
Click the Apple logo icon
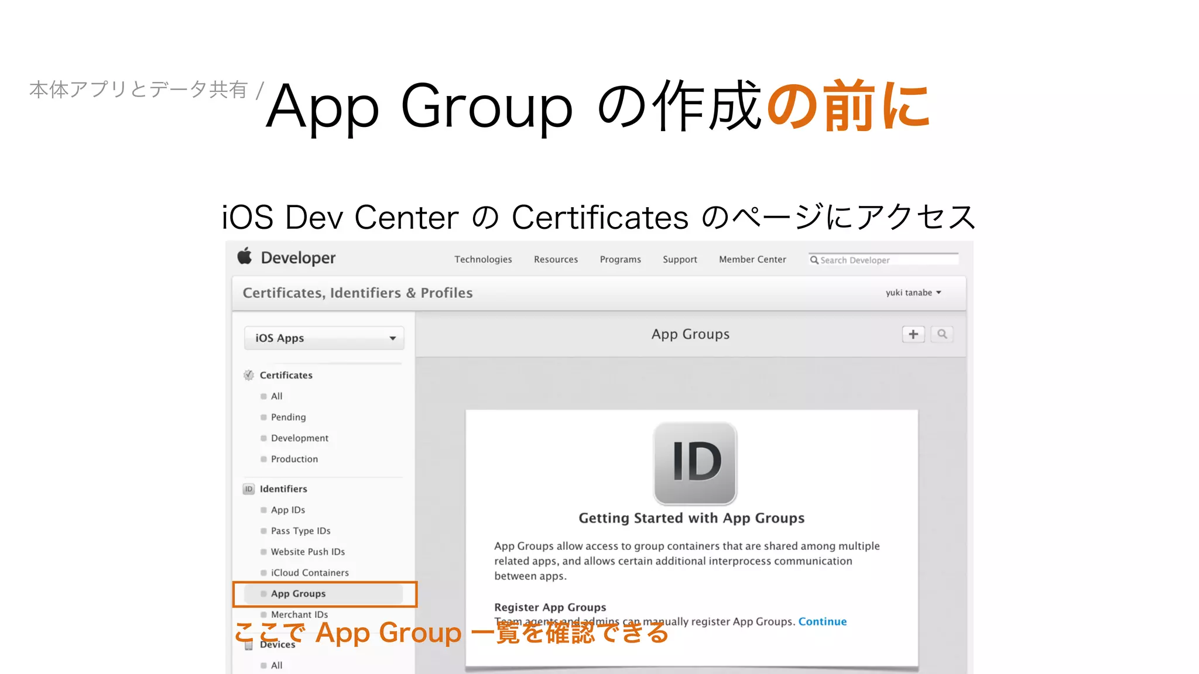245,256
